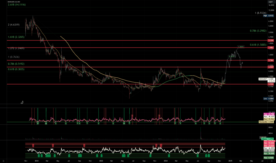Click the 0.0760 price axis tick
Image resolution: width=276 pixels, height=163 pixels.
click(271, 101)
